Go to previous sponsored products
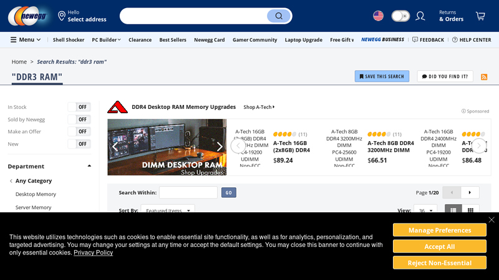This screenshot has height=280, width=499. 238,146
